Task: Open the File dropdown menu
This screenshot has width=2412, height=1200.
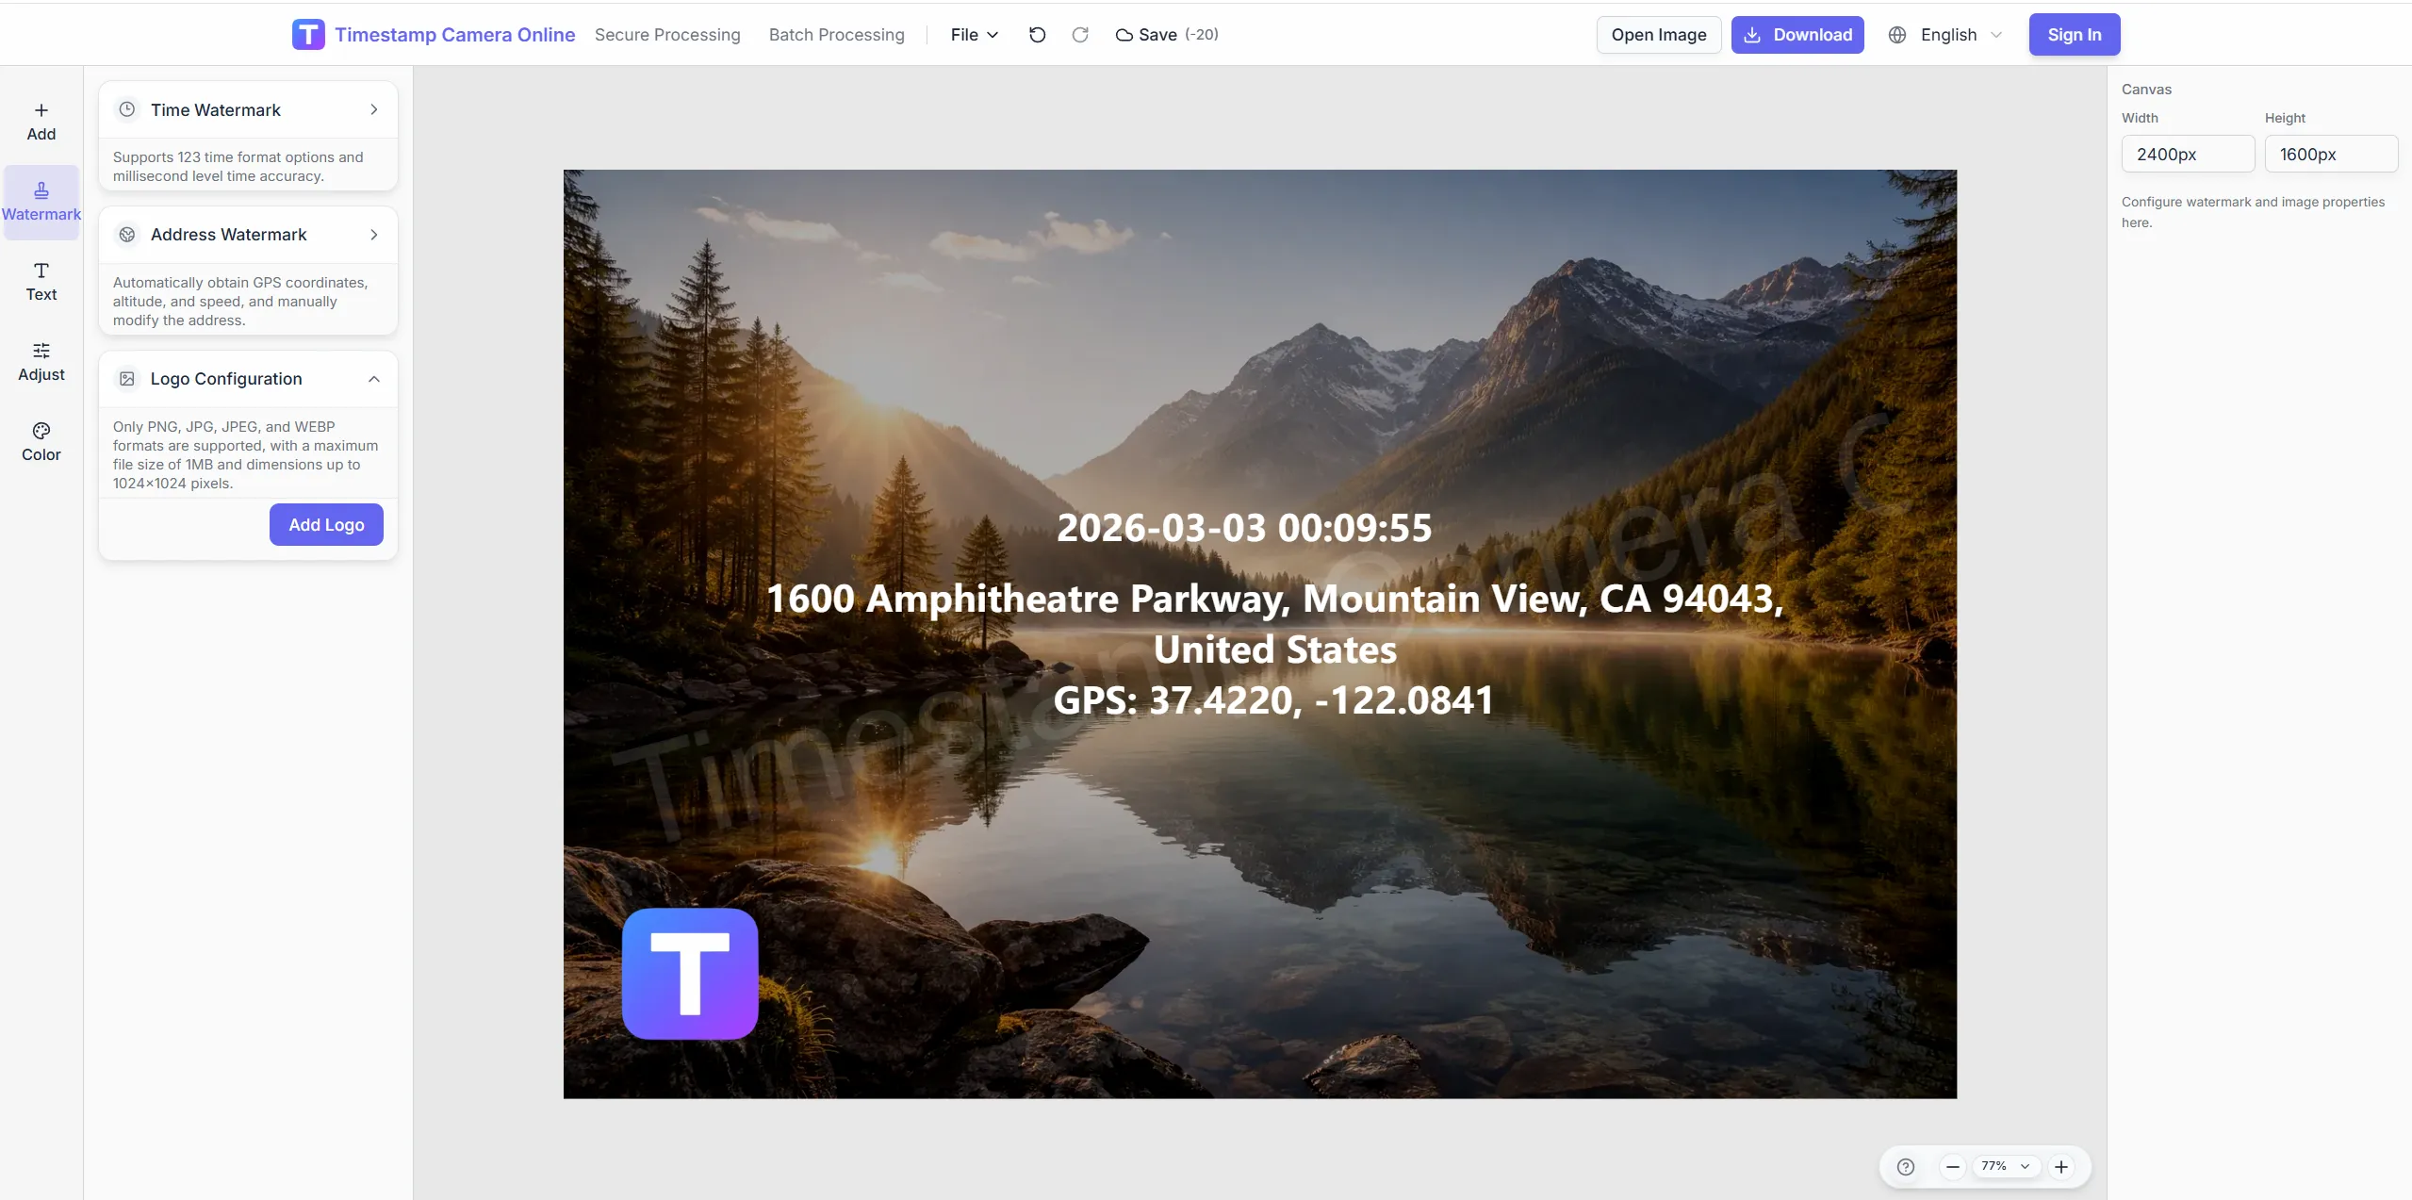Action: coord(974,35)
